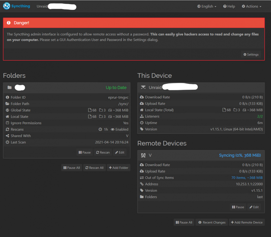271x237 pixels.
Task: Click the Ignore Permissions Yes value
Action: coord(126,123)
